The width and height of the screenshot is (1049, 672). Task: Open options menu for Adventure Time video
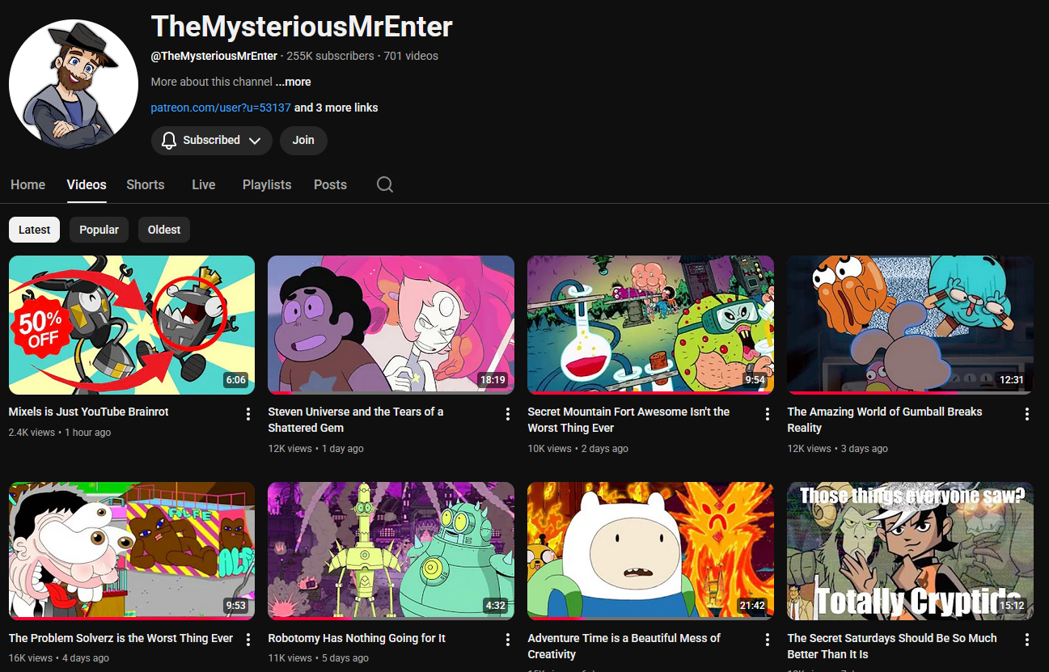(768, 640)
